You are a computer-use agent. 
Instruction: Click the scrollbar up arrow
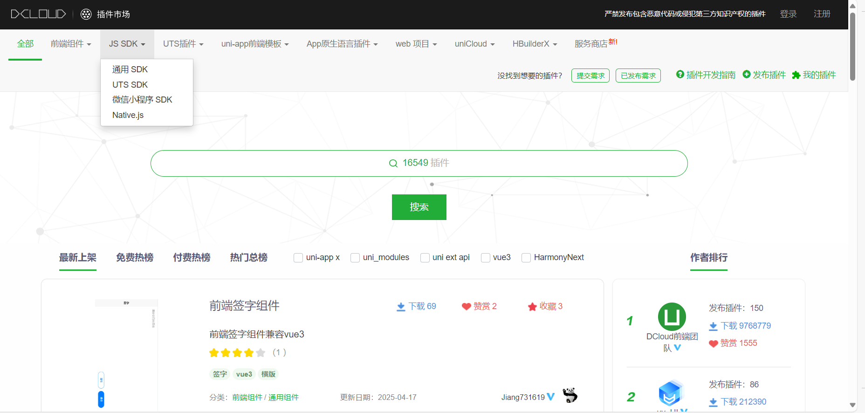[x=852, y=6]
